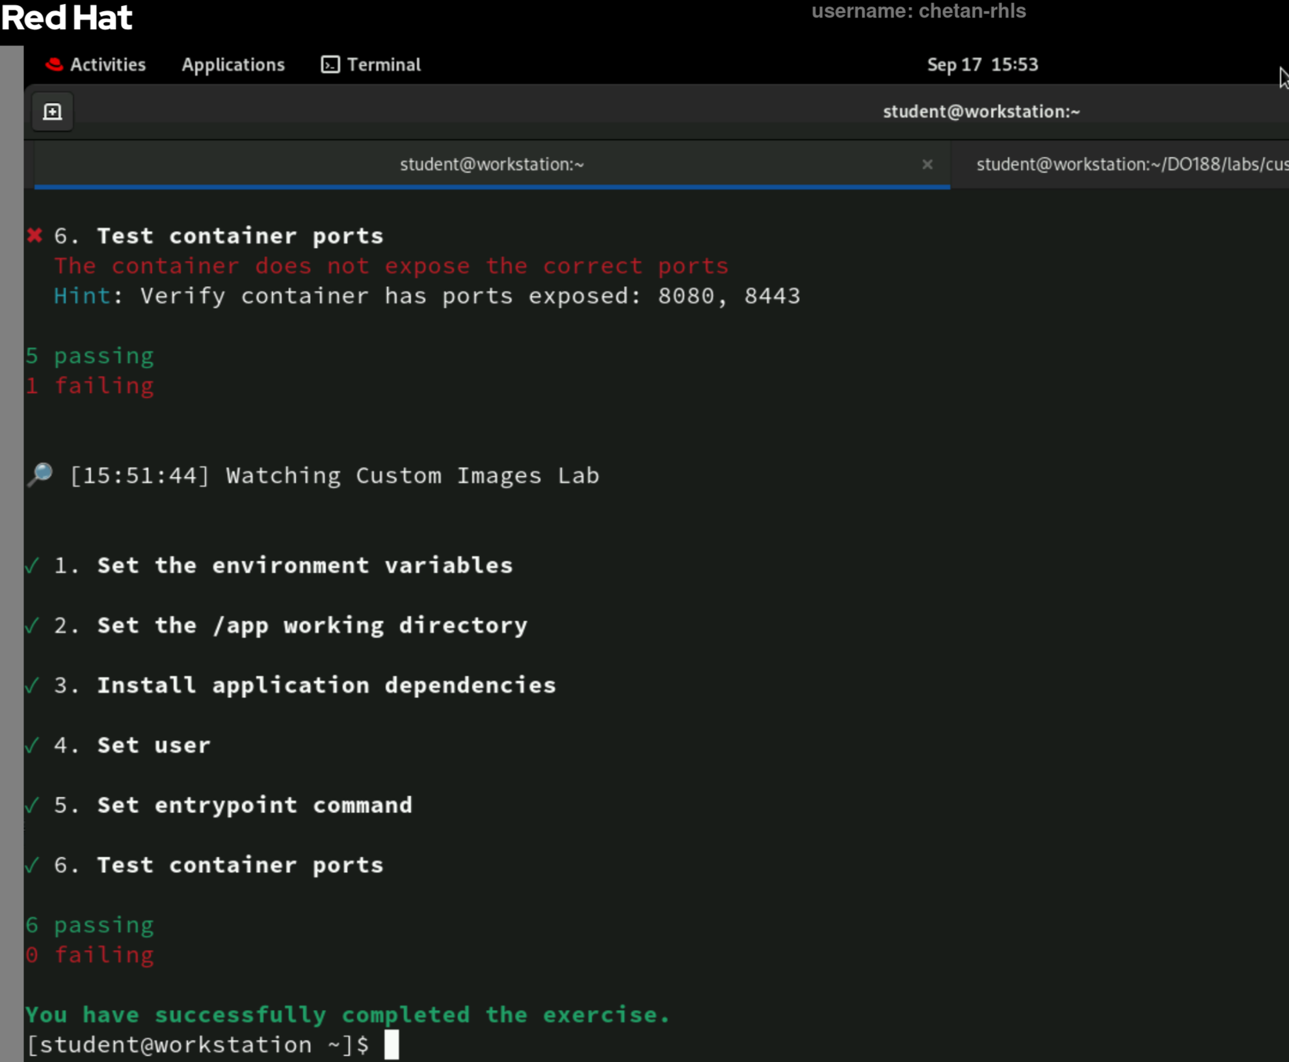This screenshot has width=1289, height=1062.
Task: Click the checkmark beside Set entrypoint command
Action: (x=31, y=805)
